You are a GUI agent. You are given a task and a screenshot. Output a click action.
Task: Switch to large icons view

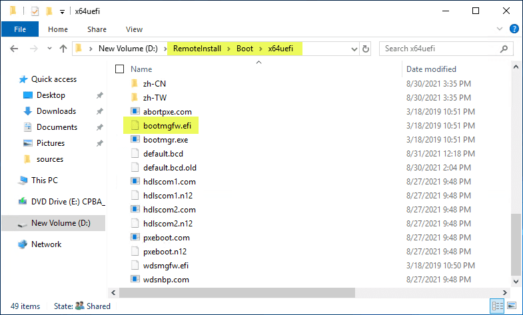(512, 306)
